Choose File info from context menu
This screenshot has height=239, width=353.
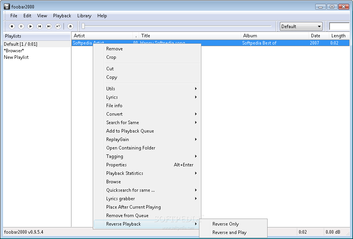(147, 106)
